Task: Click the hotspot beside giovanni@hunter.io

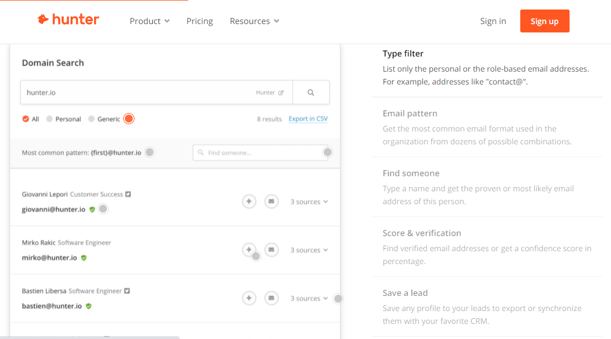Action: (103, 209)
